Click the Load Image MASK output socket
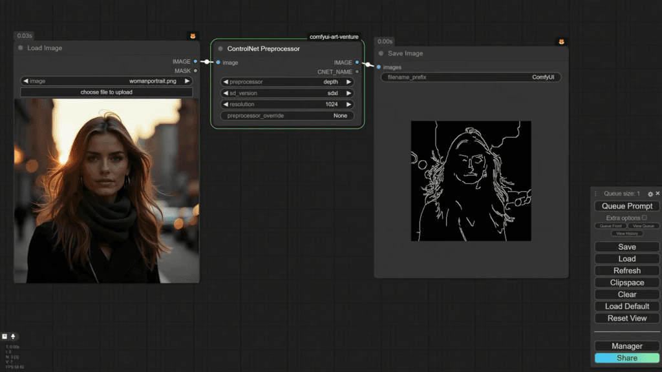Image resolution: width=662 pixels, height=372 pixels. pos(195,71)
